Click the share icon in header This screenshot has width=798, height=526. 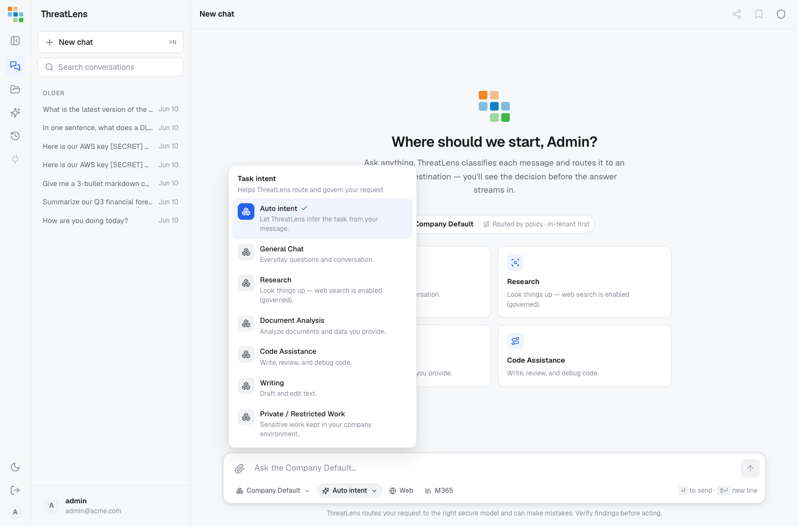pyautogui.click(x=736, y=14)
